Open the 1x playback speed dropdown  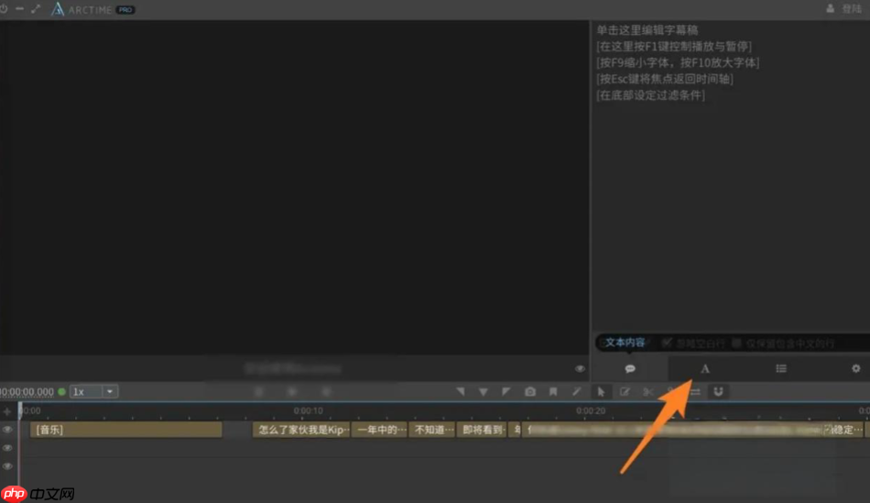tap(93, 391)
